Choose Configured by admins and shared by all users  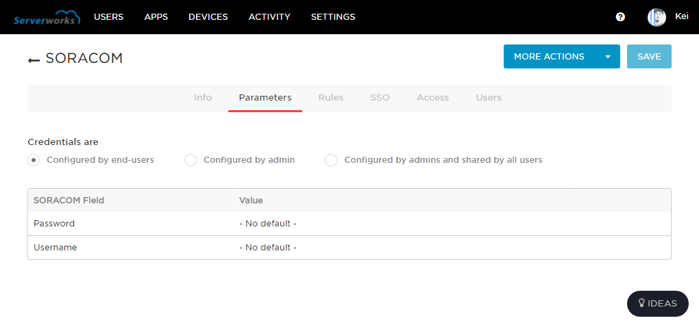pos(331,160)
